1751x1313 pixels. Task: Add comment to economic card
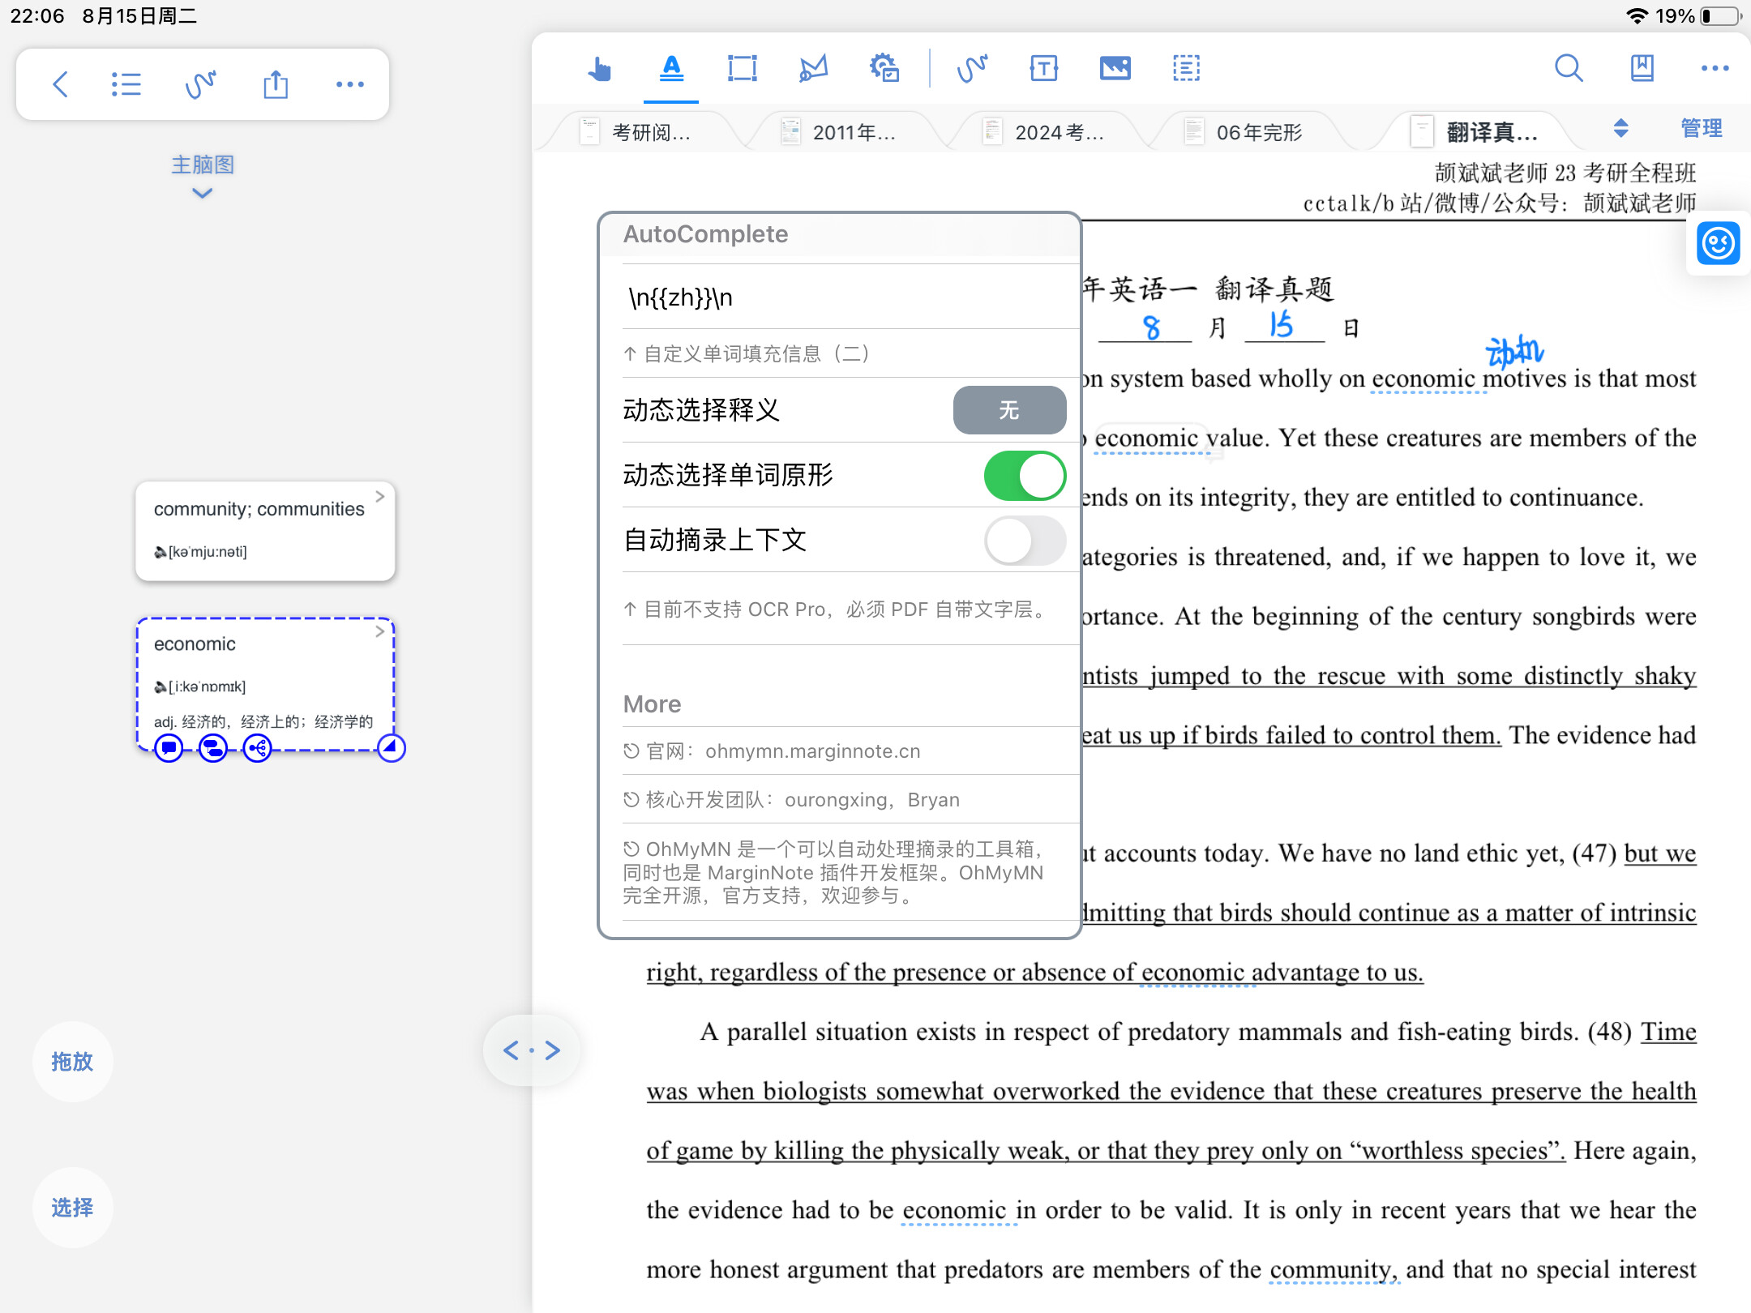[169, 747]
